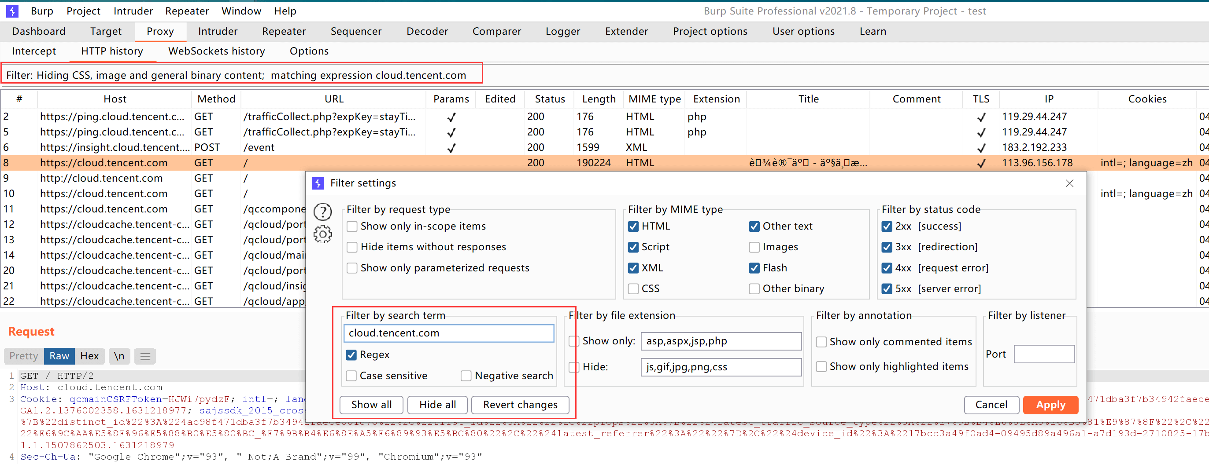Enable Hide items without responses
Image resolution: width=1209 pixels, height=464 pixels.
click(351, 247)
